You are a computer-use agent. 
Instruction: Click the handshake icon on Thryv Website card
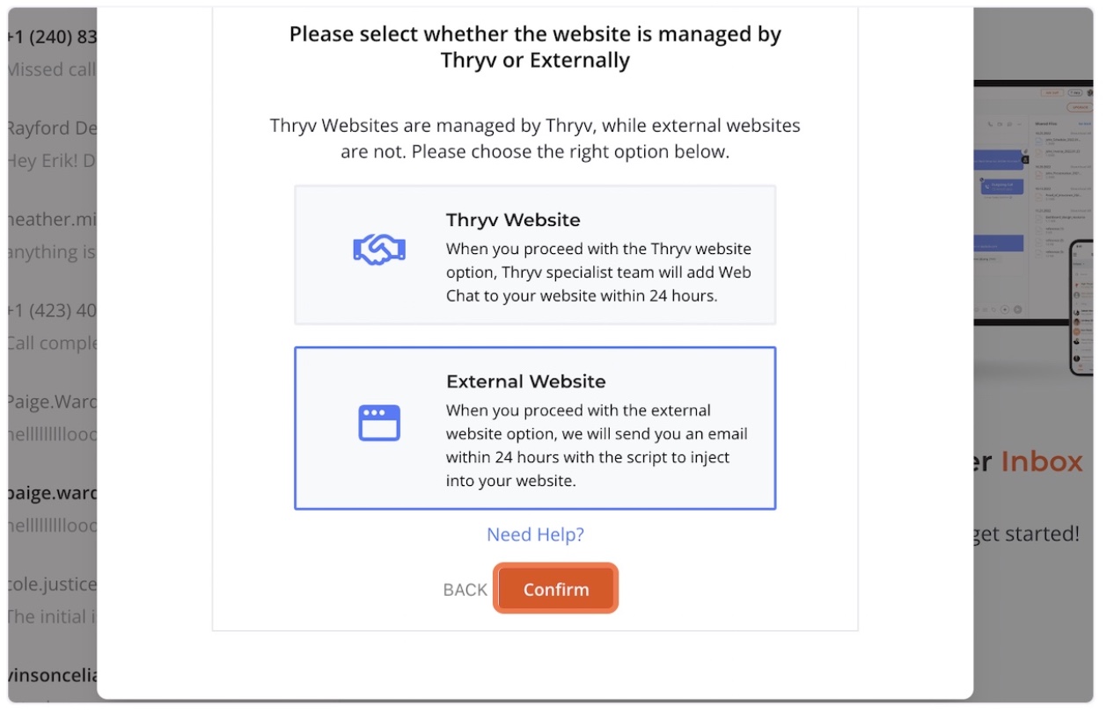point(378,250)
